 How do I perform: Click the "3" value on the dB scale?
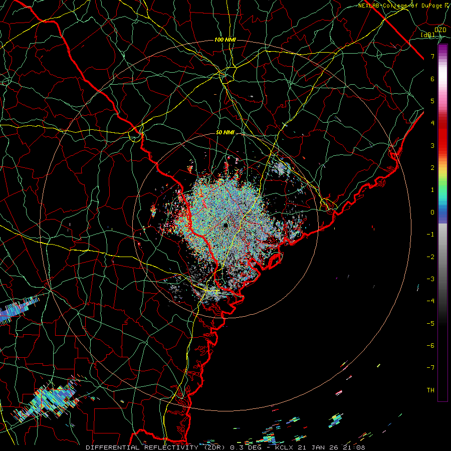tap(432, 145)
